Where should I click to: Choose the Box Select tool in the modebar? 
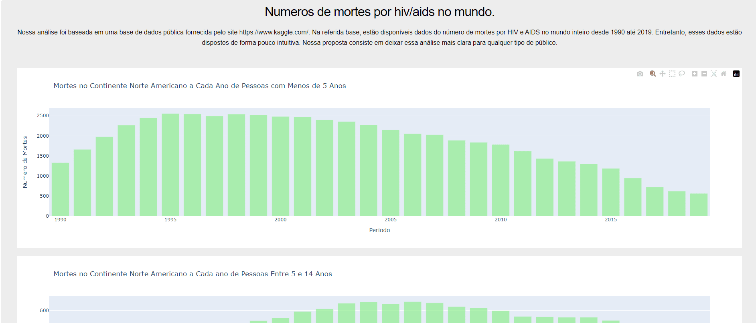pos(672,74)
